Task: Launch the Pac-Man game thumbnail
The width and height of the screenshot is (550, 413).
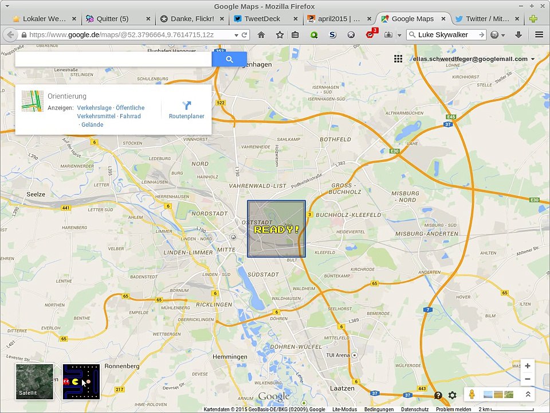Action: pyautogui.click(x=81, y=382)
